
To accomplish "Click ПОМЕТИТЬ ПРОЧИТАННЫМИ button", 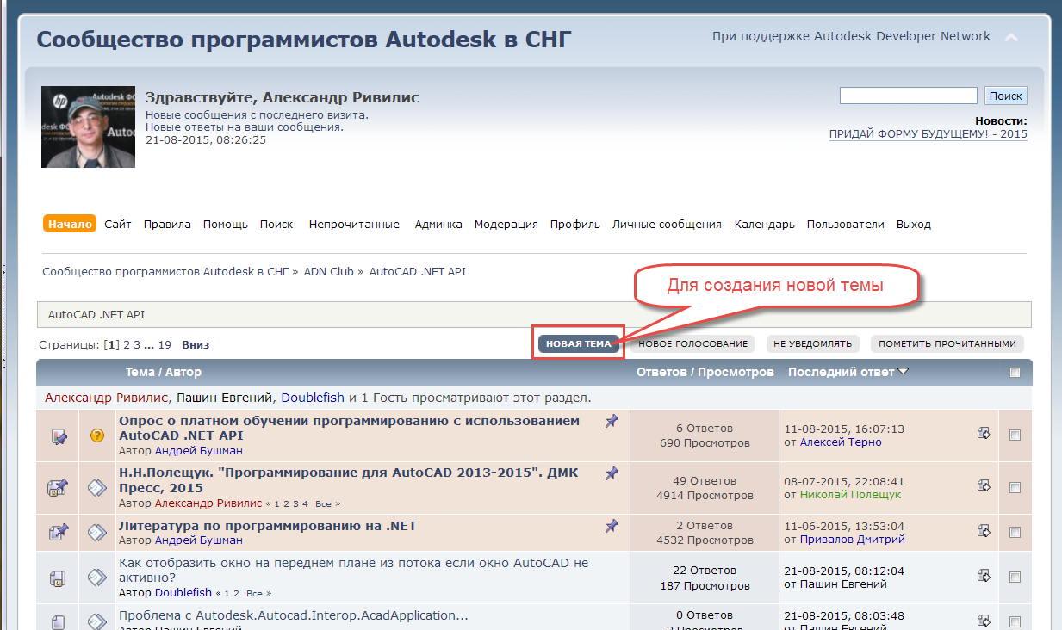I will pos(947,344).
